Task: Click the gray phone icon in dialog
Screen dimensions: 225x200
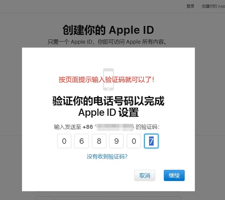Action: [x=108, y=79]
